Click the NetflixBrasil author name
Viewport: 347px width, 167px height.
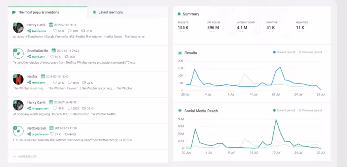point(36,128)
